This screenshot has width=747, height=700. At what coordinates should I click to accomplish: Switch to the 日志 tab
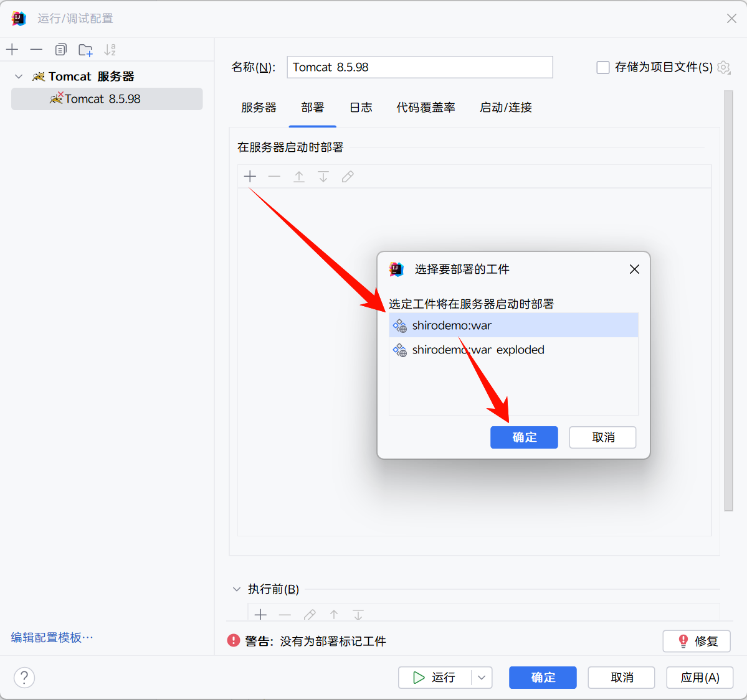(x=361, y=108)
